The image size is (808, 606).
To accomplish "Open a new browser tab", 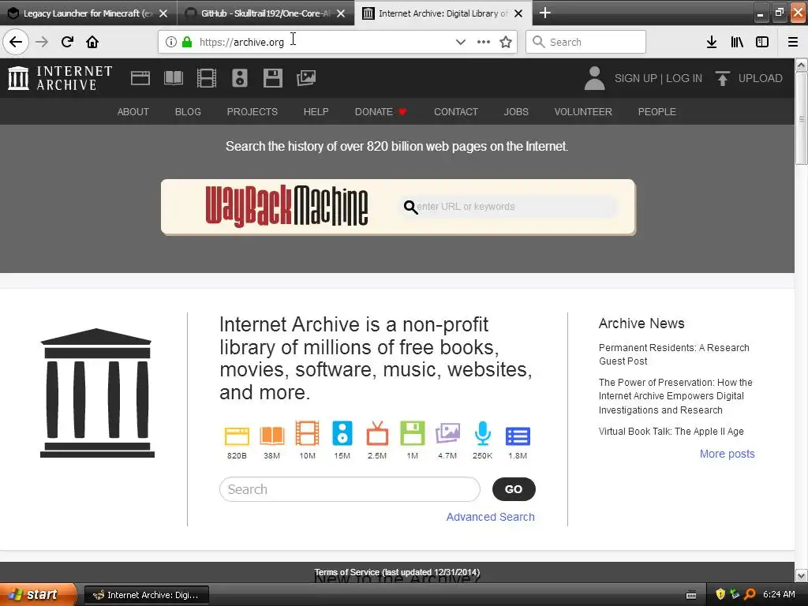I will point(544,13).
